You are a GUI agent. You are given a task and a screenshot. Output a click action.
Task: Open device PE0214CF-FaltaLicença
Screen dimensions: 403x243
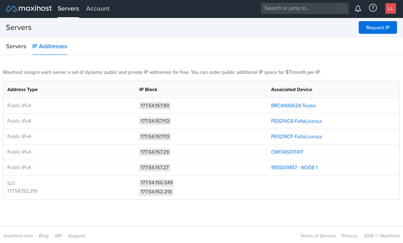click(x=296, y=137)
